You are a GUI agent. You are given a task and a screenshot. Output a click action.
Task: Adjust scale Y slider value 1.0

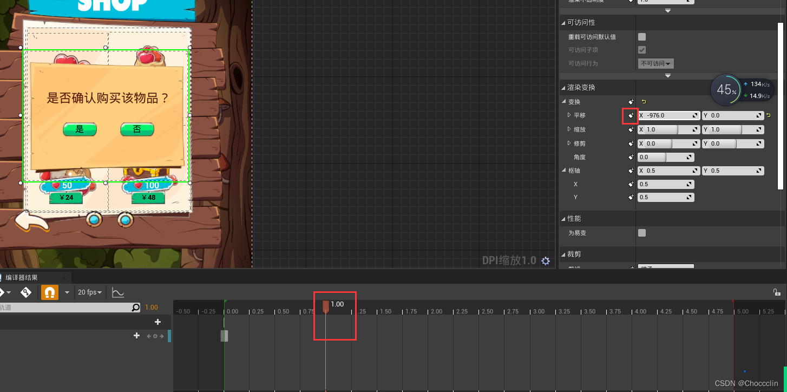(733, 129)
